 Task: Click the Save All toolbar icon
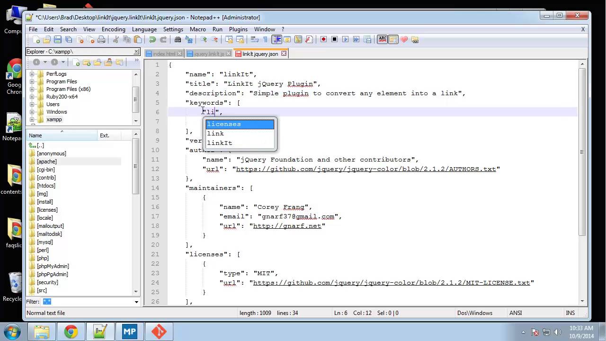pyautogui.click(x=69, y=39)
